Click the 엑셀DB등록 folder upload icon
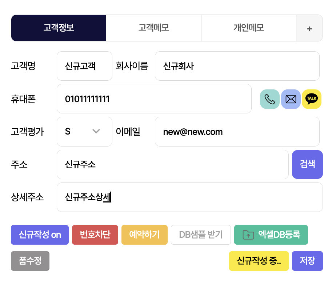 point(248,235)
